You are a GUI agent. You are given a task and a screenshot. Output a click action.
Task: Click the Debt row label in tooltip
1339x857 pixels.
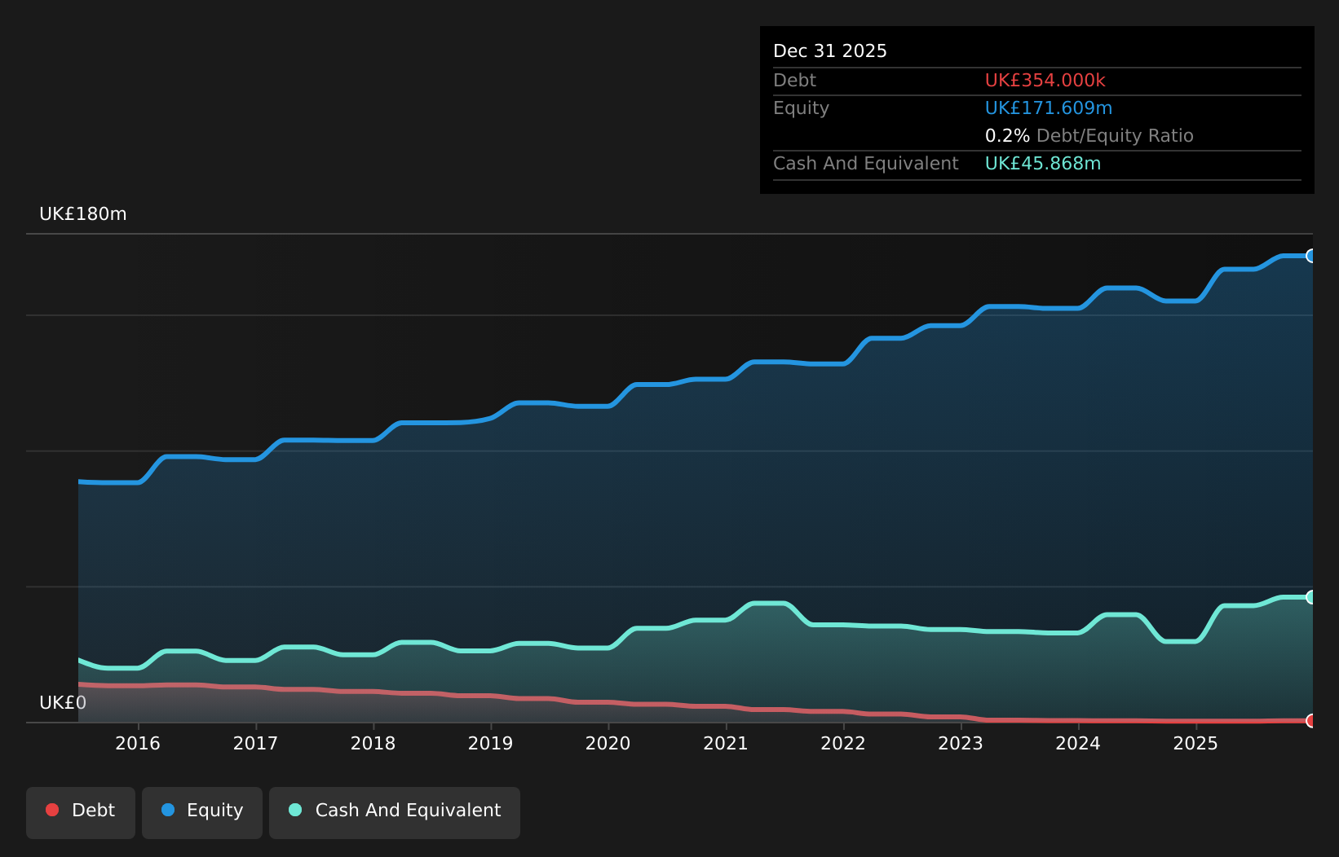[x=794, y=81]
